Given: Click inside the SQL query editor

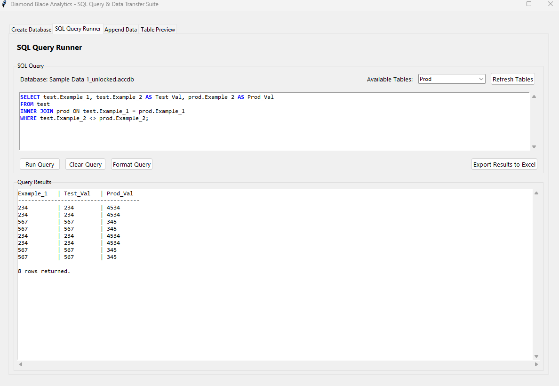Looking at the screenshot, I should point(274,121).
